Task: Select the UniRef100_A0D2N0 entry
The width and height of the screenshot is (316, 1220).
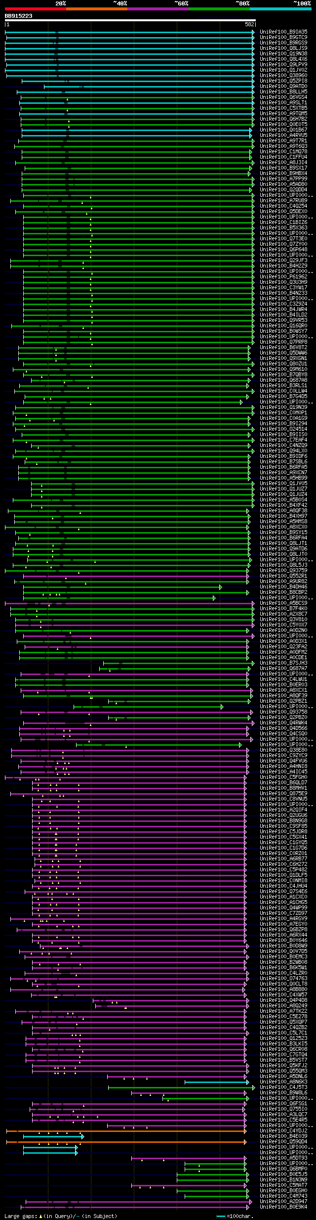Action: click(283, 631)
